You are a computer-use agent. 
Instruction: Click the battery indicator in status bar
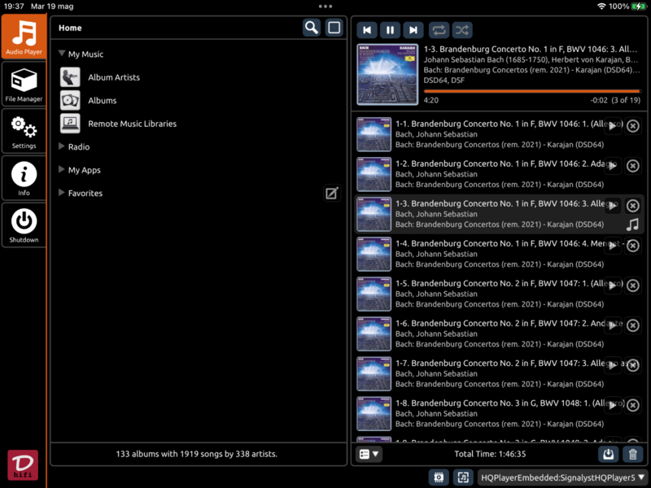point(639,7)
